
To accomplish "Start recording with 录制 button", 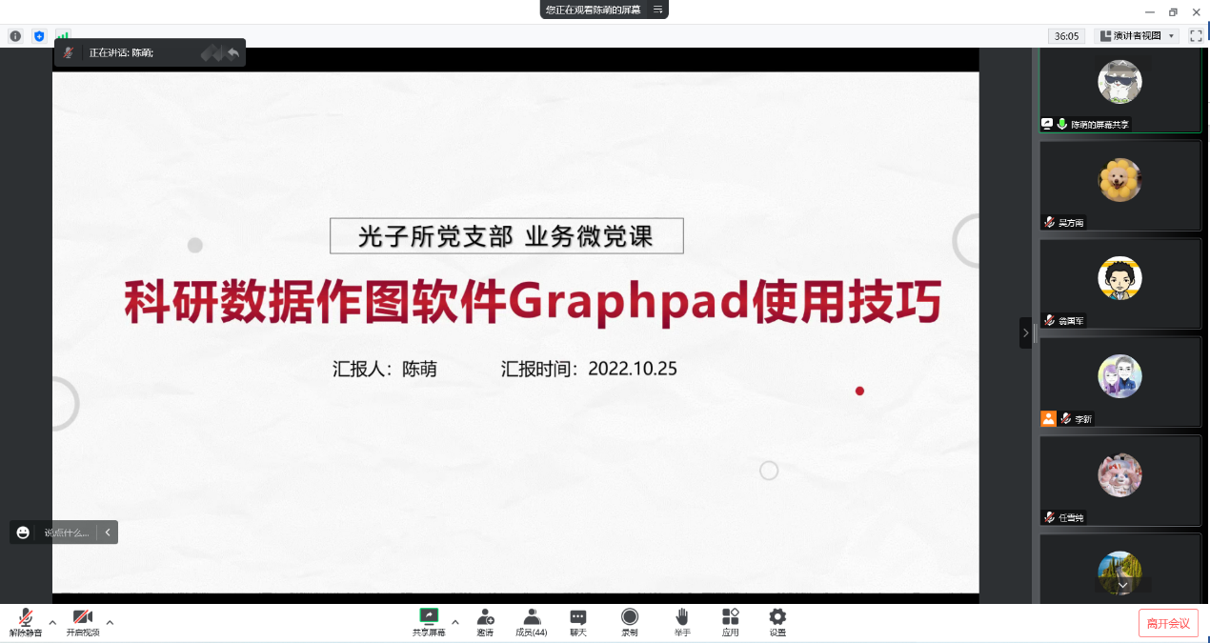I will click(x=630, y=622).
